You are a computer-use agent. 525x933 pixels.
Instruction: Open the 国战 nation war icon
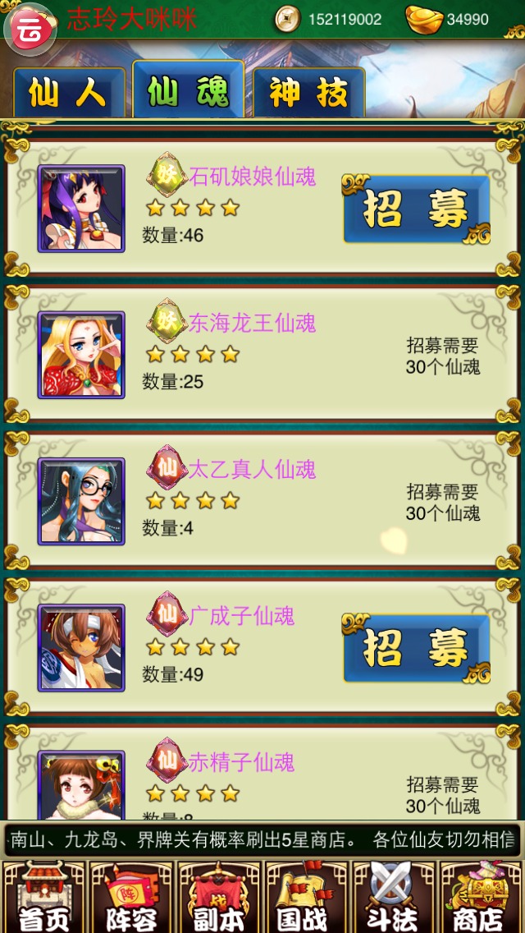click(x=306, y=897)
